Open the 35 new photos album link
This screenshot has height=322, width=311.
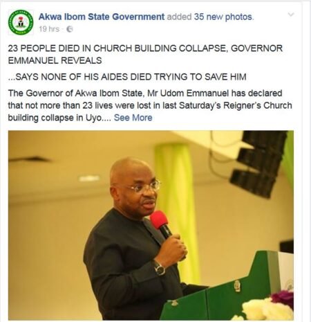click(223, 17)
